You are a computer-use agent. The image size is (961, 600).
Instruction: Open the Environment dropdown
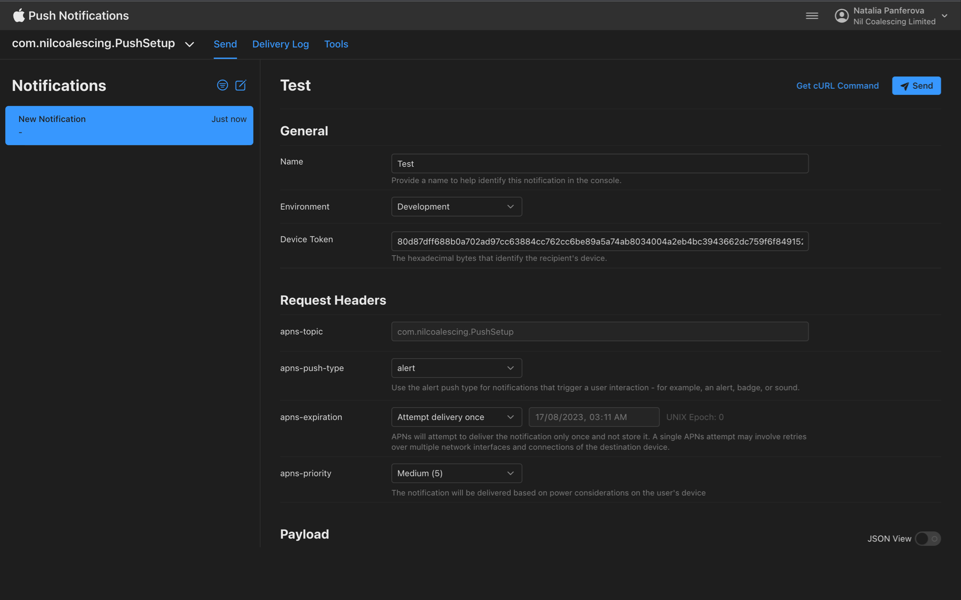pyautogui.click(x=456, y=206)
